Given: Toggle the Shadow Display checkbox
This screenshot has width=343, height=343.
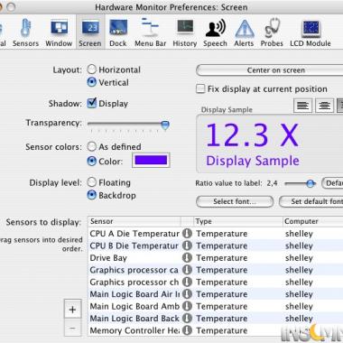Looking at the screenshot, I should (x=92, y=103).
